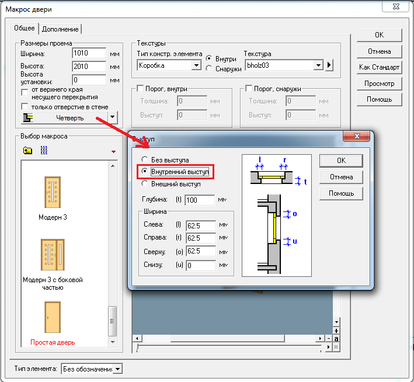Choose the Простая дверь door icon
The height and width of the screenshot is (382, 414).
(52, 317)
